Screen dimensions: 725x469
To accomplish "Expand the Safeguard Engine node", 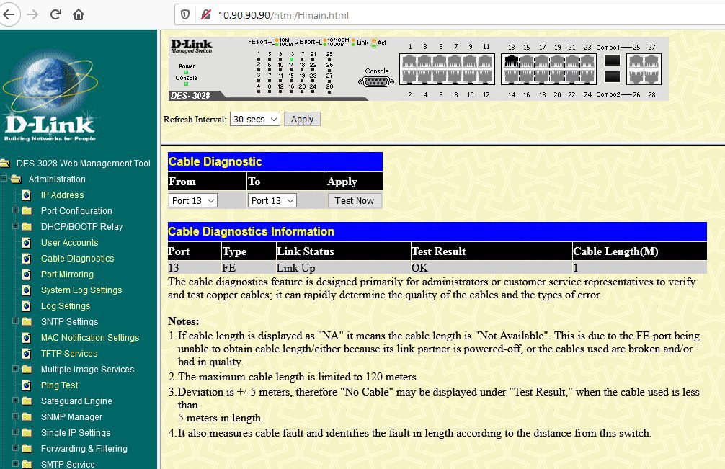I will [x=15, y=400].
